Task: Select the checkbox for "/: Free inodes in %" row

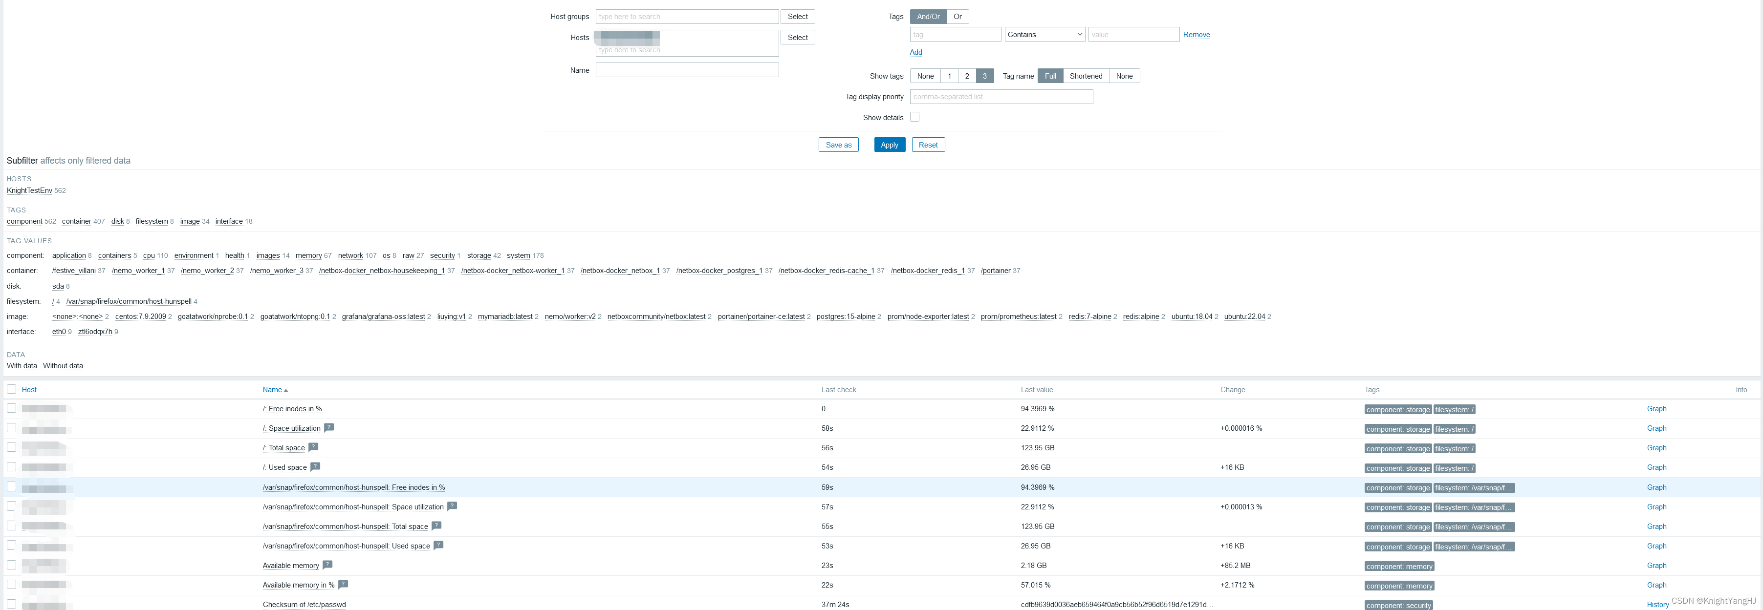Action: (x=12, y=408)
